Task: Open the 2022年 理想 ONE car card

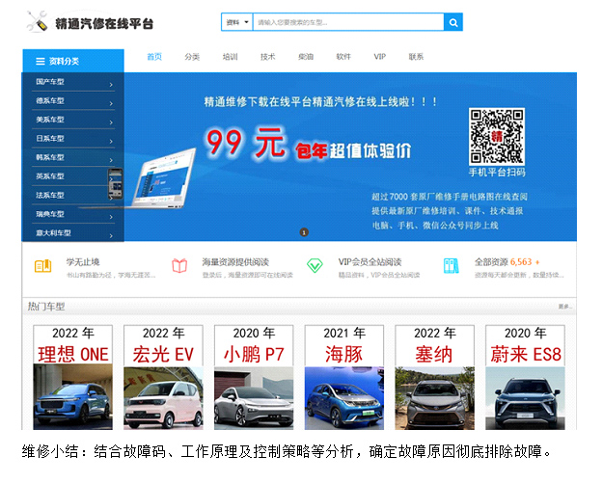Action: tap(72, 377)
